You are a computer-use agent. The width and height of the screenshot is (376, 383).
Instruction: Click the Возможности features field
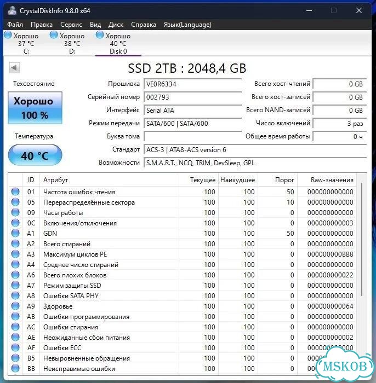tap(255, 163)
